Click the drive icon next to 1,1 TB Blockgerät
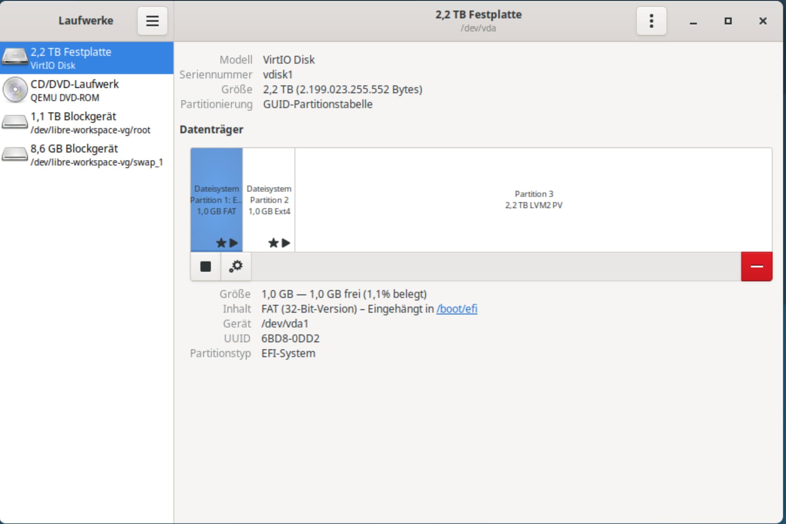The height and width of the screenshot is (524, 786). (15, 122)
